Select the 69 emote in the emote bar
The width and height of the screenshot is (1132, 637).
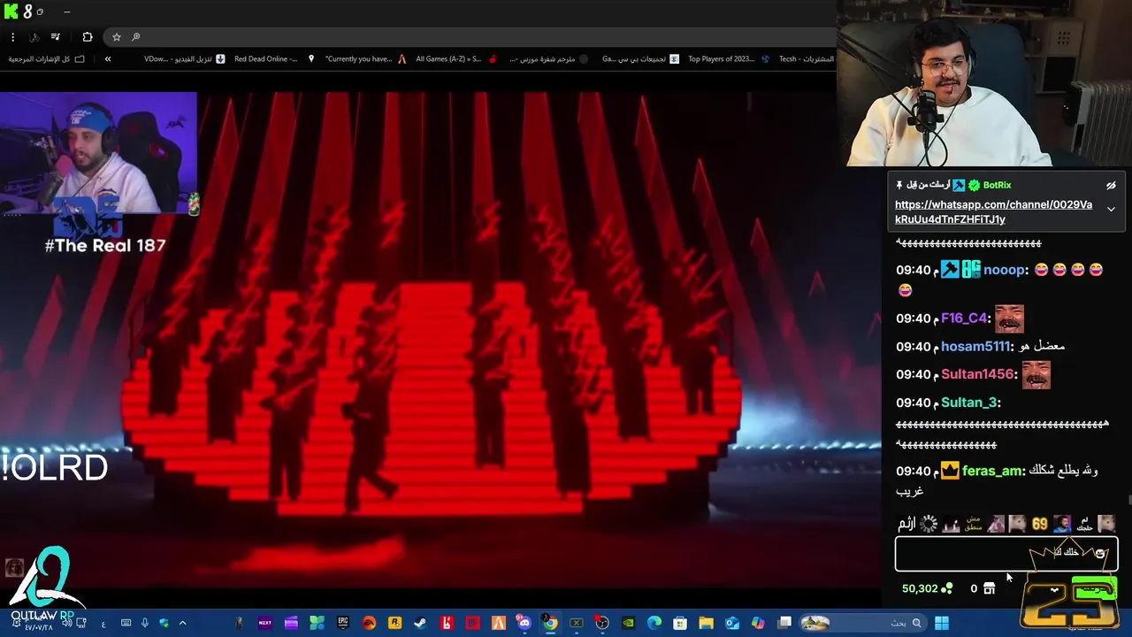(1040, 525)
